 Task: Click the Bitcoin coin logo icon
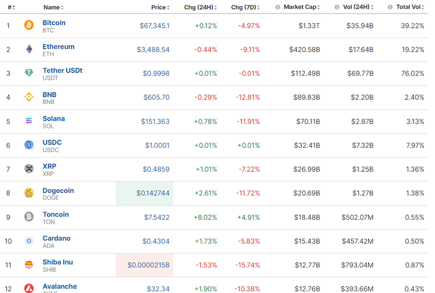29,25
